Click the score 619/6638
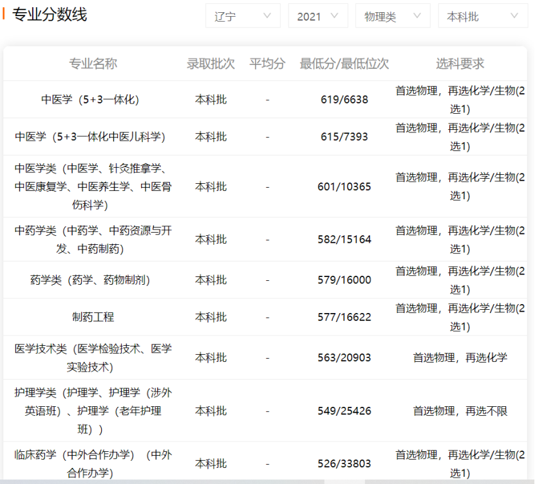This screenshot has height=484, width=535. (344, 100)
